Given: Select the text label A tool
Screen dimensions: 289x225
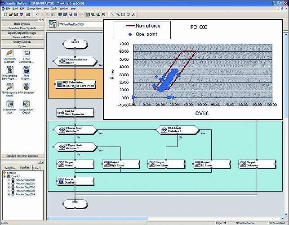Looking at the screenshot, I should click(x=133, y=14).
